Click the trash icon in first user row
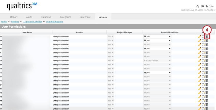This screenshot has height=110, width=216. click(x=207, y=36)
